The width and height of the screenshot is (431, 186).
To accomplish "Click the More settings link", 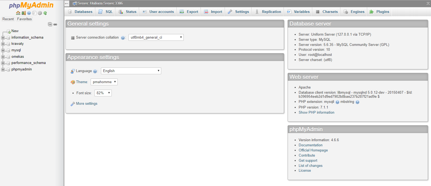I will click(87, 104).
